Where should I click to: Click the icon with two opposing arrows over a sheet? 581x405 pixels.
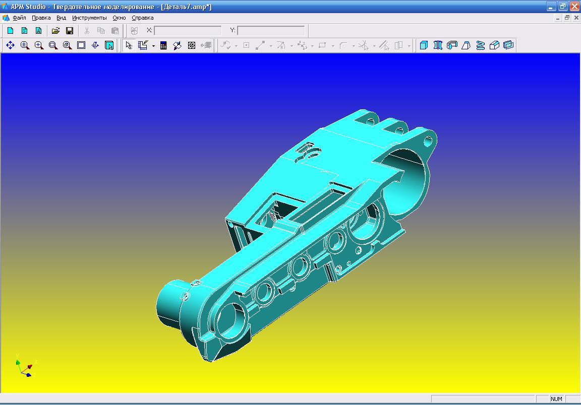(177, 45)
